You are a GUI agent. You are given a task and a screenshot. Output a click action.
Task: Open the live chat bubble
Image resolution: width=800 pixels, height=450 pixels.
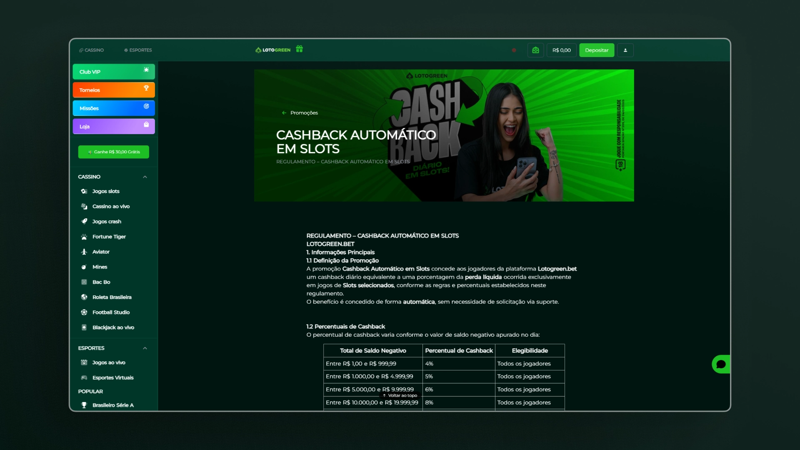click(721, 364)
